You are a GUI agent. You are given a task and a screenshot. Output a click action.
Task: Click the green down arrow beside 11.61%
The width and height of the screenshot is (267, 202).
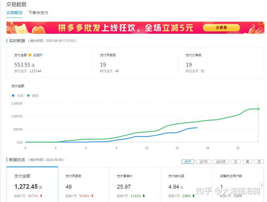pos(144,196)
